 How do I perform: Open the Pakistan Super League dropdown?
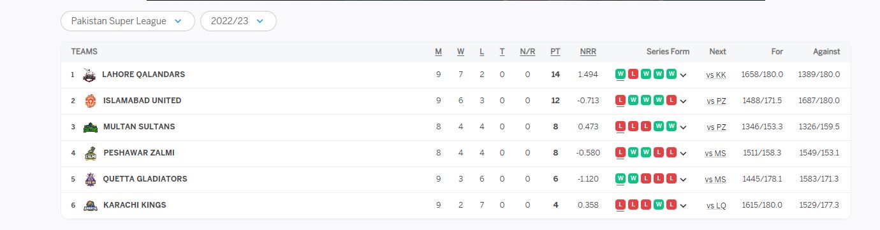[x=128, y=21]
